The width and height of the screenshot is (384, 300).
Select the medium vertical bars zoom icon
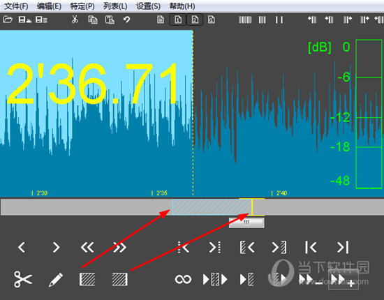263,20
